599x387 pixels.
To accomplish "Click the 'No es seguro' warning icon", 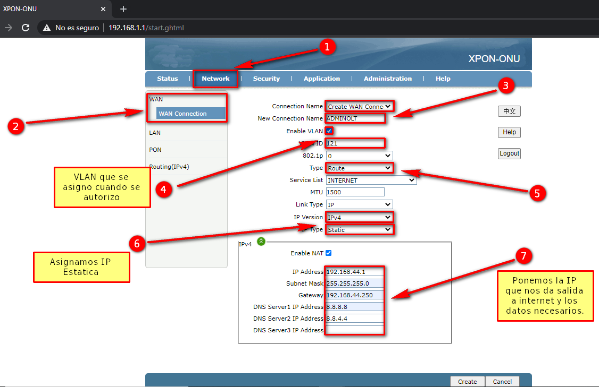I will pyautogui.click(x=47, y=28).
